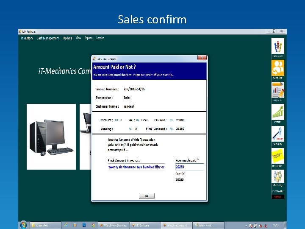This screenshot has width=305, height=229.
Task: Open the Reports menu
Action: click(89, 38)
